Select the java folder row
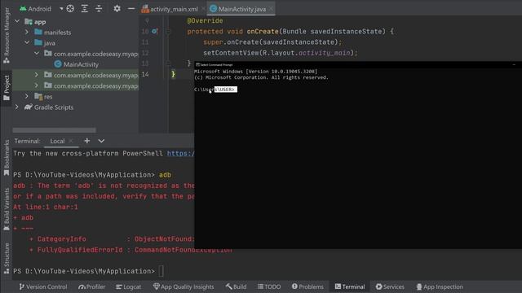The width and height of the screenshot is (522, 293). point(76,43)
